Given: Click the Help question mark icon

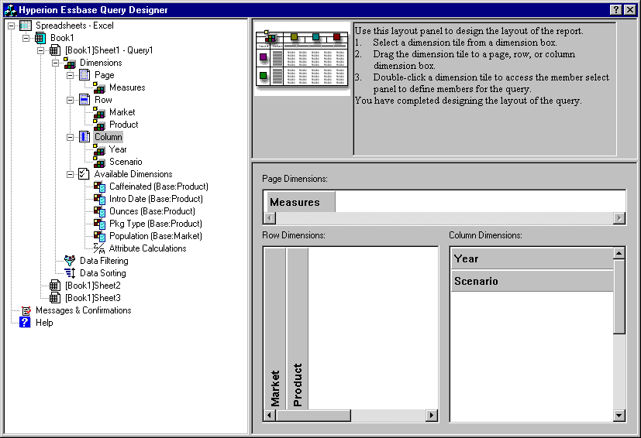Looking at the screenshot, I should pos(26,323).
